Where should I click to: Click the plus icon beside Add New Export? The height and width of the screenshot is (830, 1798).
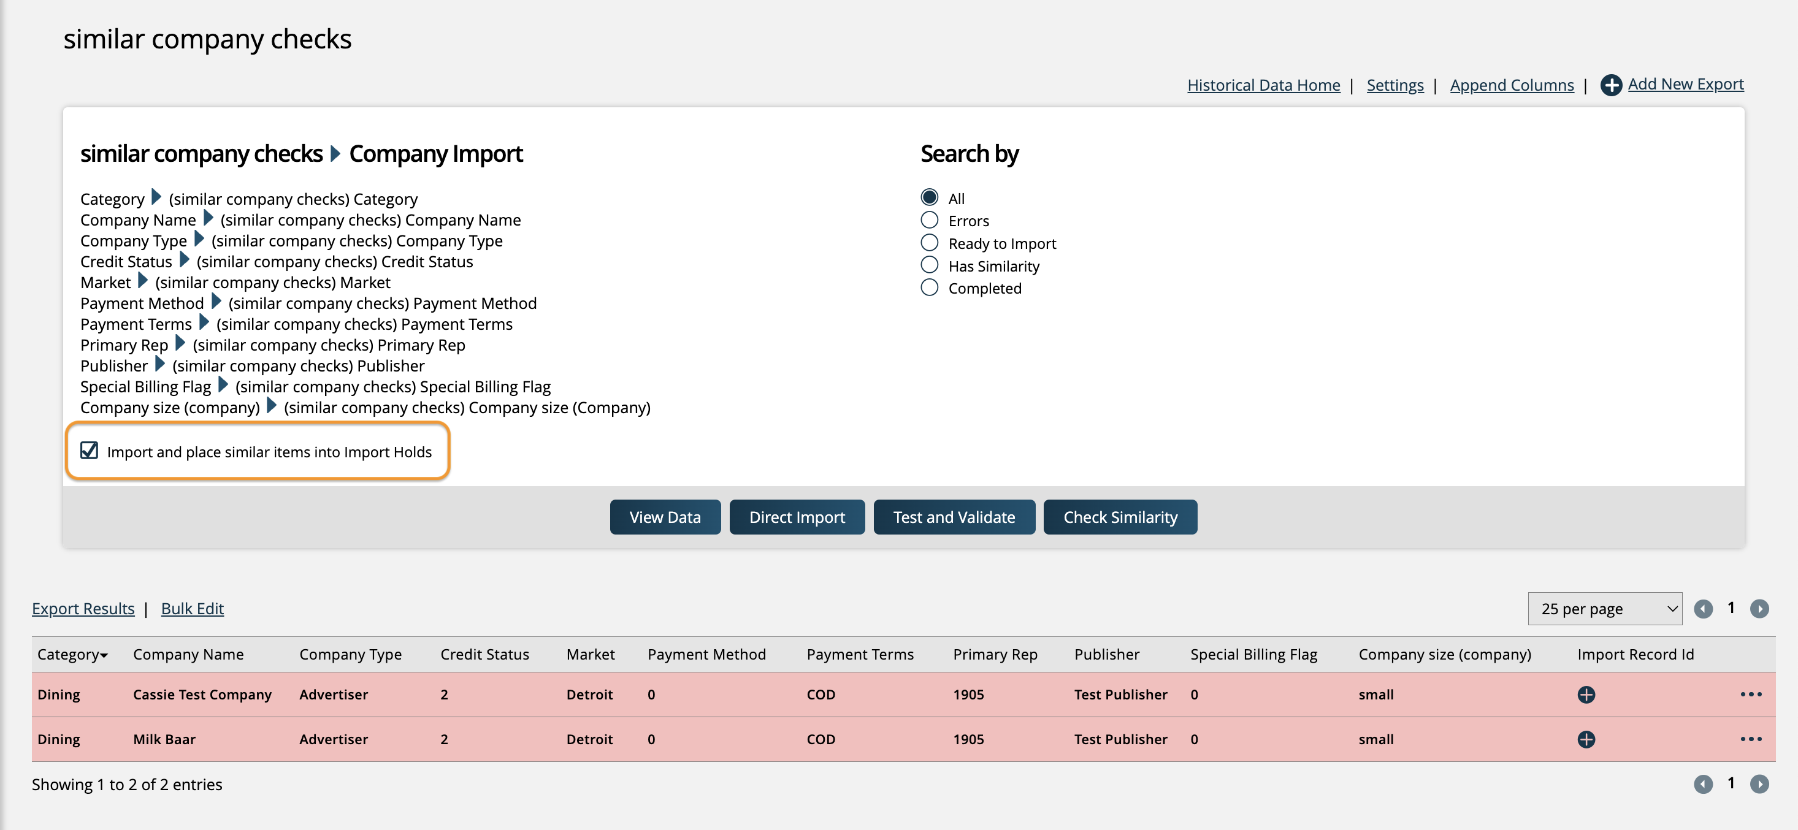(1610, 85)
